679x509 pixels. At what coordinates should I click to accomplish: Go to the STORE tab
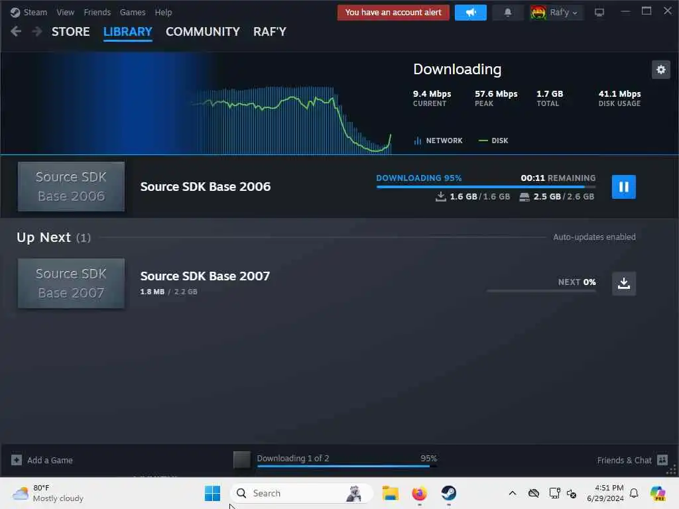coord(70,32)
